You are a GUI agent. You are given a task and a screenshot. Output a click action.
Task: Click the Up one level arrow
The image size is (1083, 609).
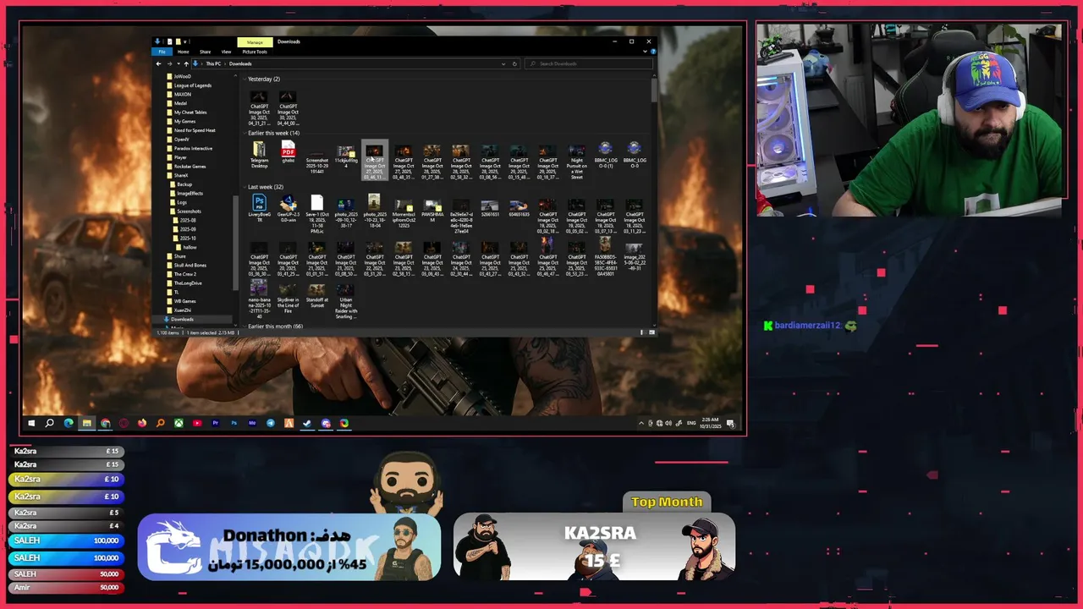186,63
